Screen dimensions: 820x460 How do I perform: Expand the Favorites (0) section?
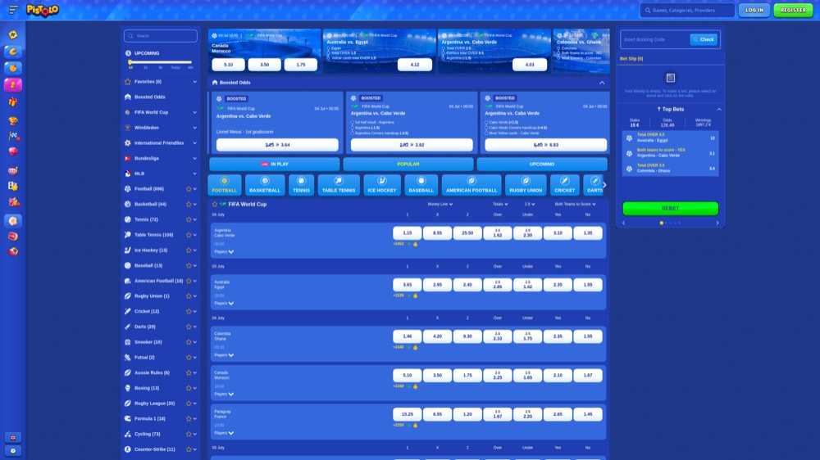[x=194, y=82]
